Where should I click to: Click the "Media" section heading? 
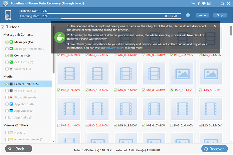pyautogui.click(x=8, y=77)
